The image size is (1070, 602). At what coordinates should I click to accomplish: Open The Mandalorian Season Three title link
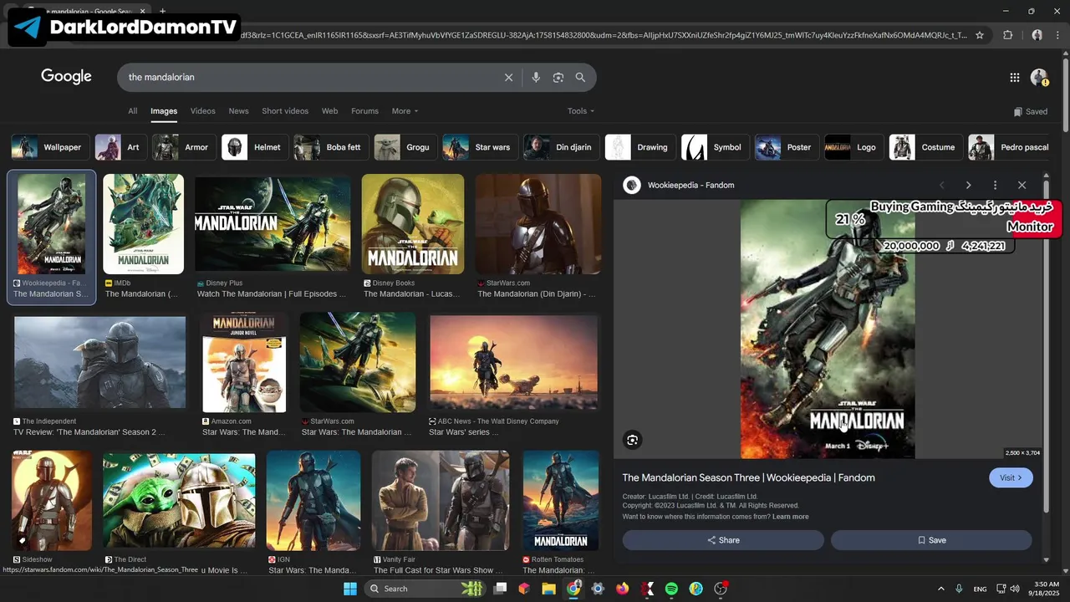(x=748, y=477)
